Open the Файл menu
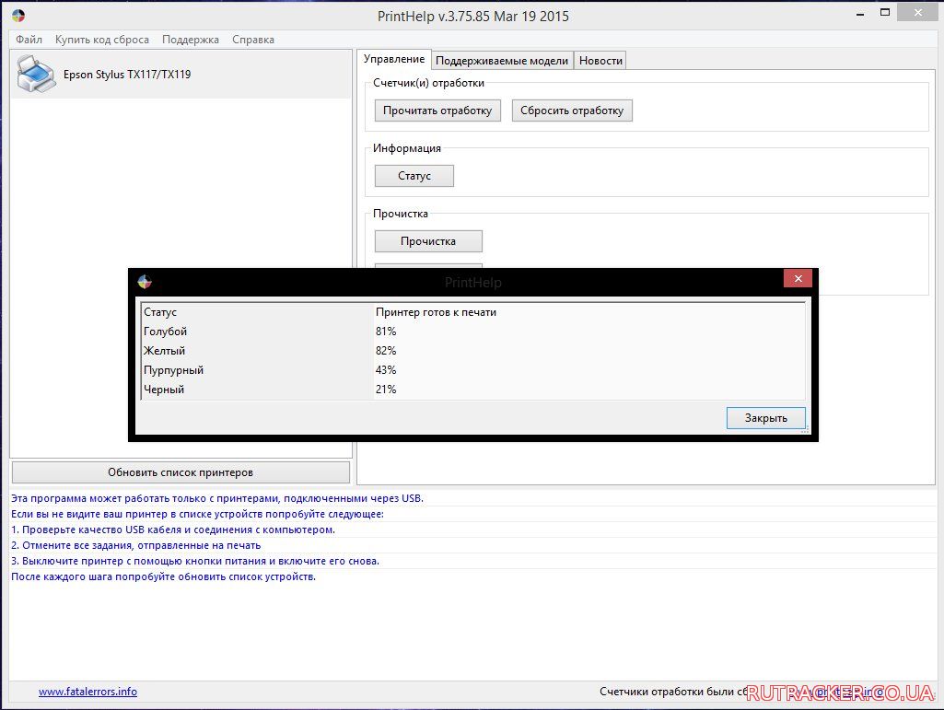The image size is (944, 710). pyautogui.click(x=29, y=40)
